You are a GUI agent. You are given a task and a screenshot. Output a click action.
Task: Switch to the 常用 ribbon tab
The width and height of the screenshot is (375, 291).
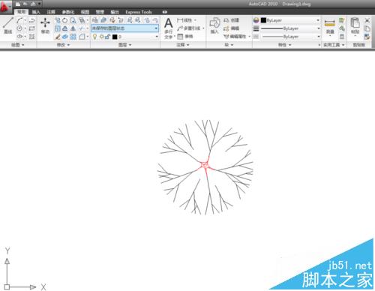[x=21, y=12]
